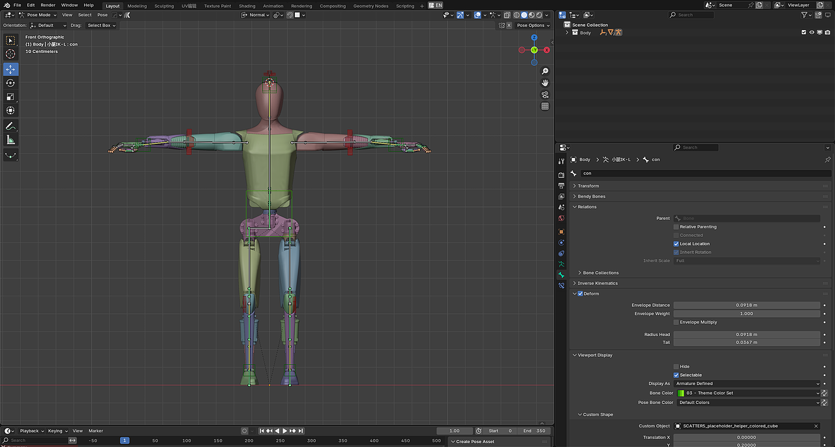Open the Armature data properties tab
This screenshot has height=447, width=835.
point(561,264)
